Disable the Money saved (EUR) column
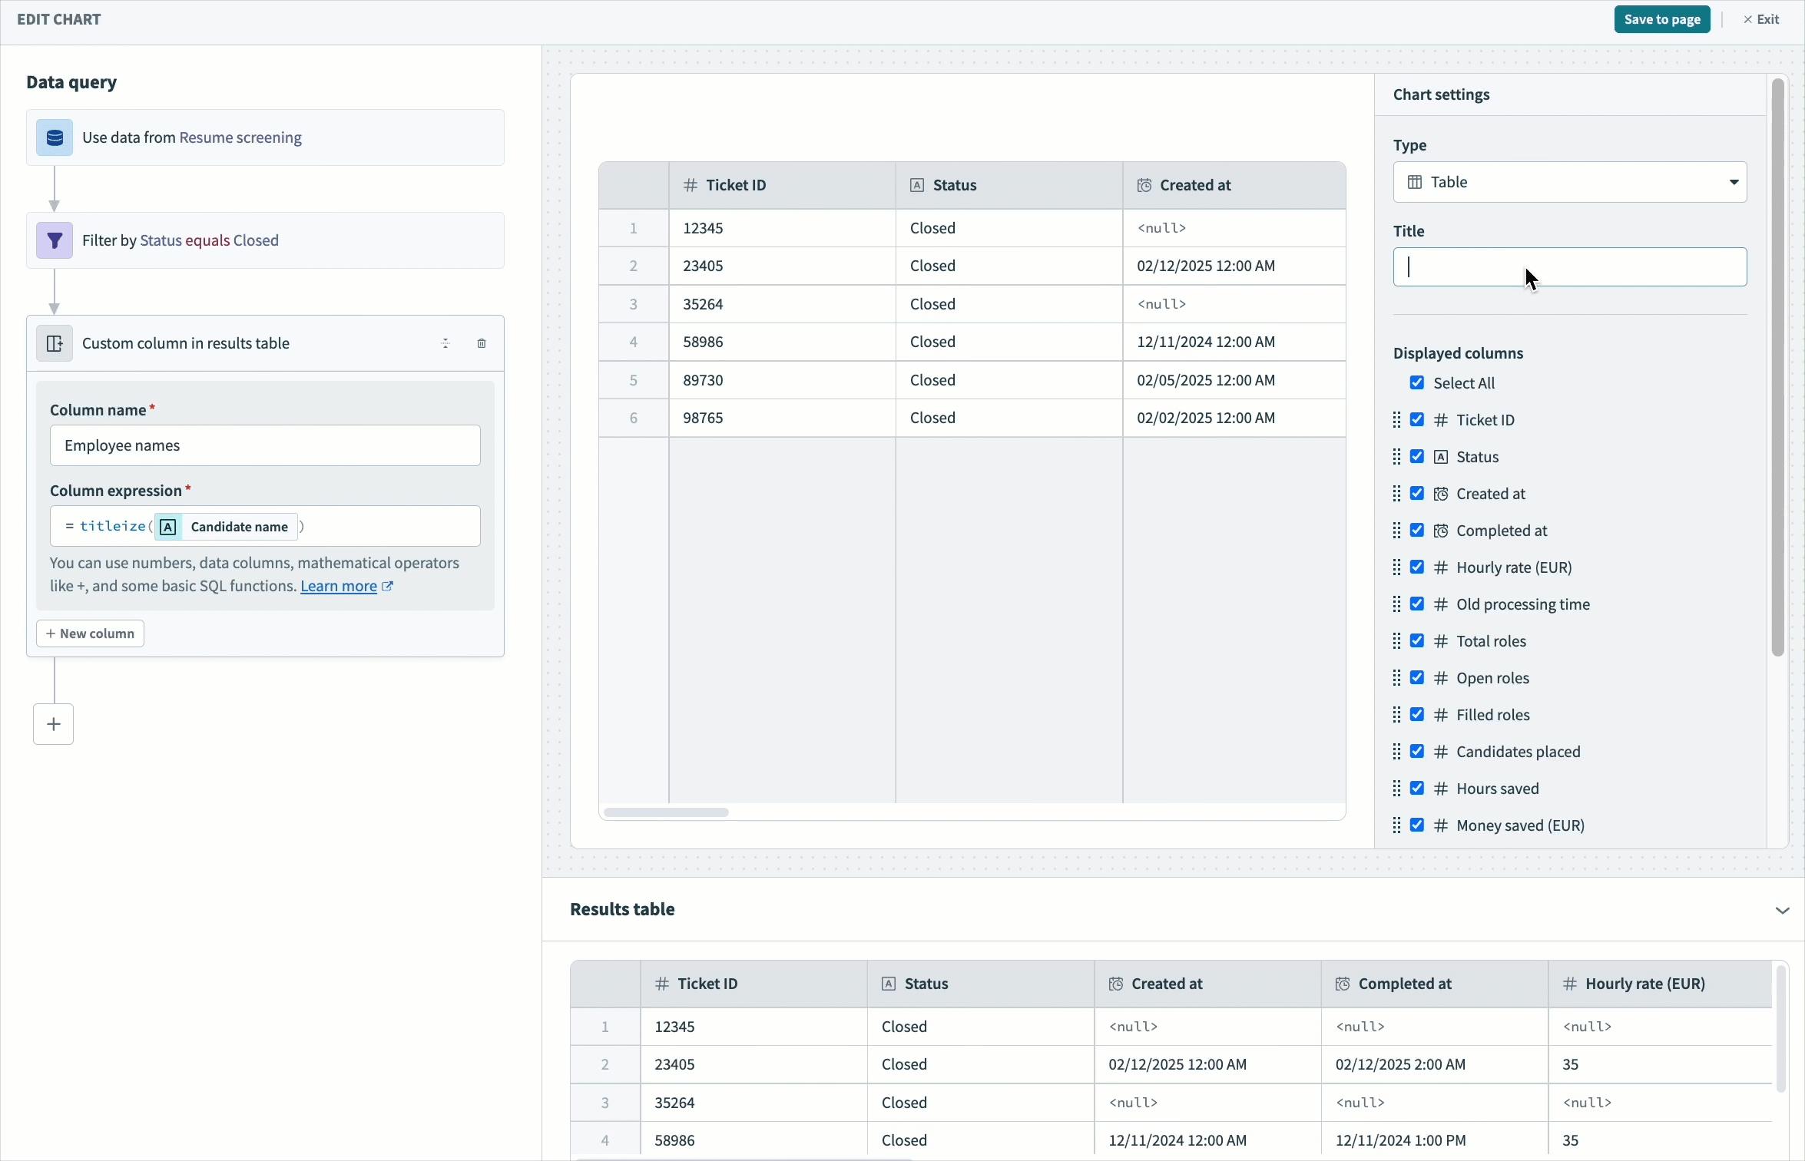1805x1161 pixels. click(x=1417, y=825)
